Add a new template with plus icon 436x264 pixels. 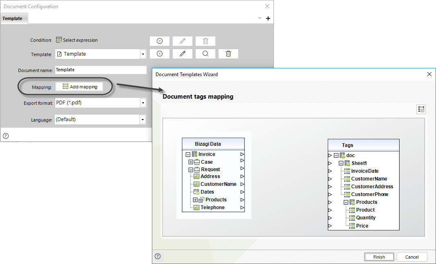[160, 54]
